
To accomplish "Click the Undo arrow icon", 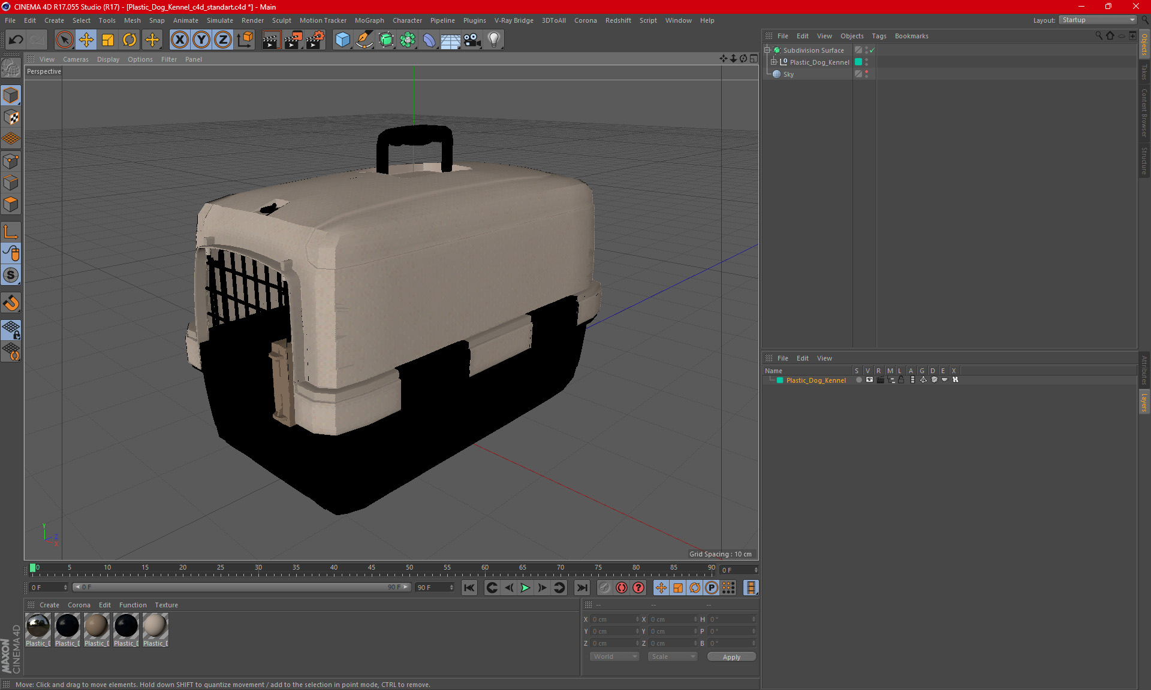I will tap(16, 40).
